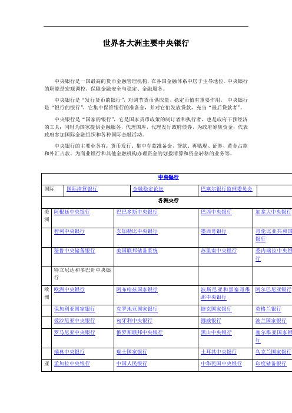The width and height of the screenshot is (292, 413).
Task: Select the 保加利亚国家银行 link
Action: 74,309
